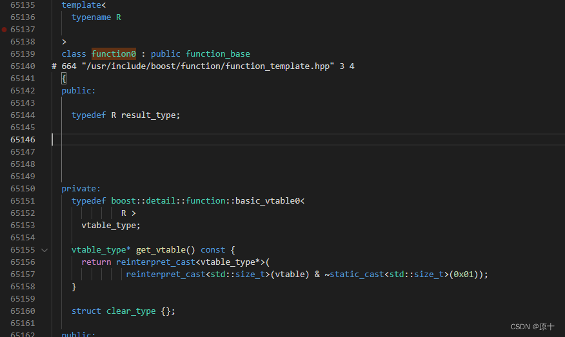Image resolution: width=565 pixels, height=337 pixels.
Task: Click the opening brace on line 65141
Action: pos(64,79)
